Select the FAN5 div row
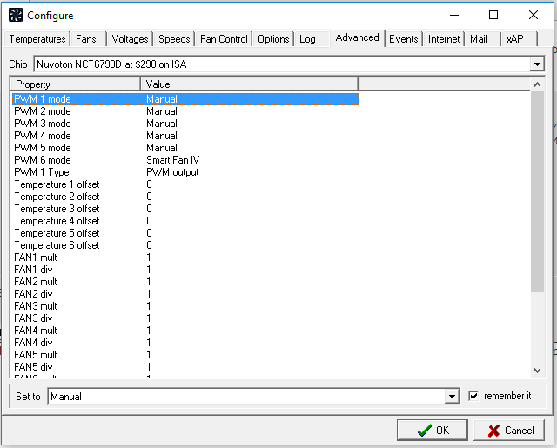The width and height of the screenshot is (557, 448). click(x=185, y=367)
